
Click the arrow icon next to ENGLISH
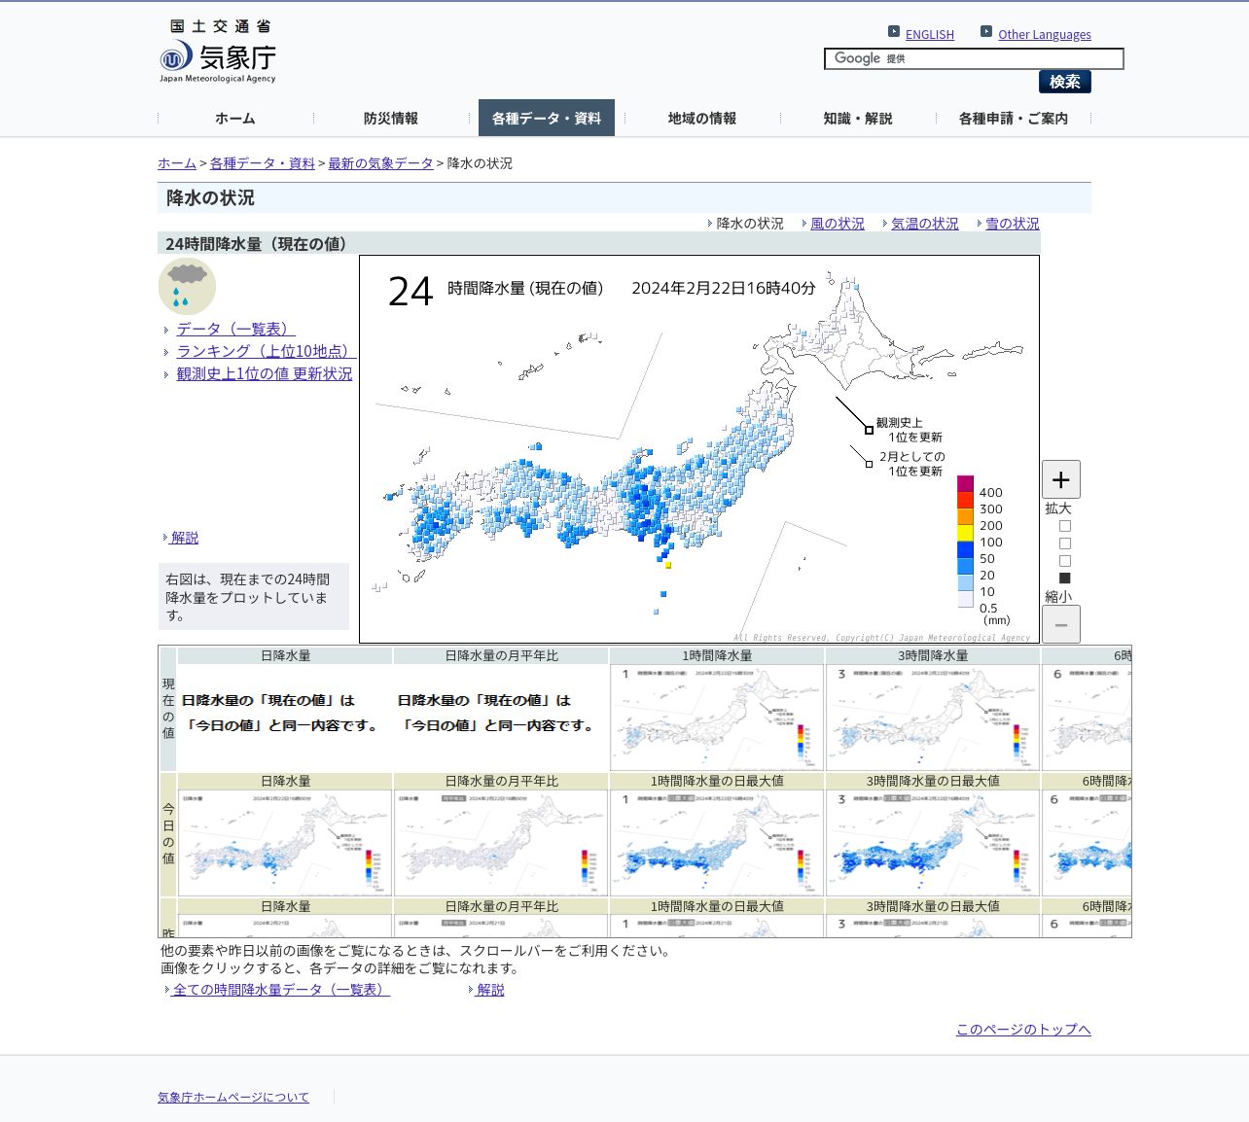click(894, 32)
